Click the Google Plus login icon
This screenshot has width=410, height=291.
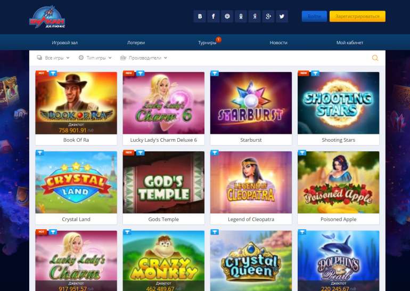click(x=268, y=17)
